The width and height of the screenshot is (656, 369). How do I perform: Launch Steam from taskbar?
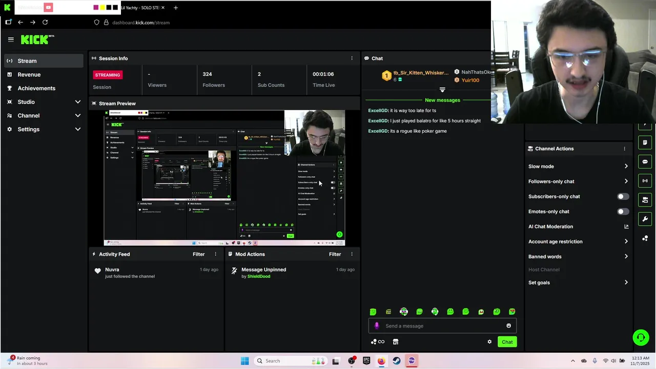[x=397, y=361]
